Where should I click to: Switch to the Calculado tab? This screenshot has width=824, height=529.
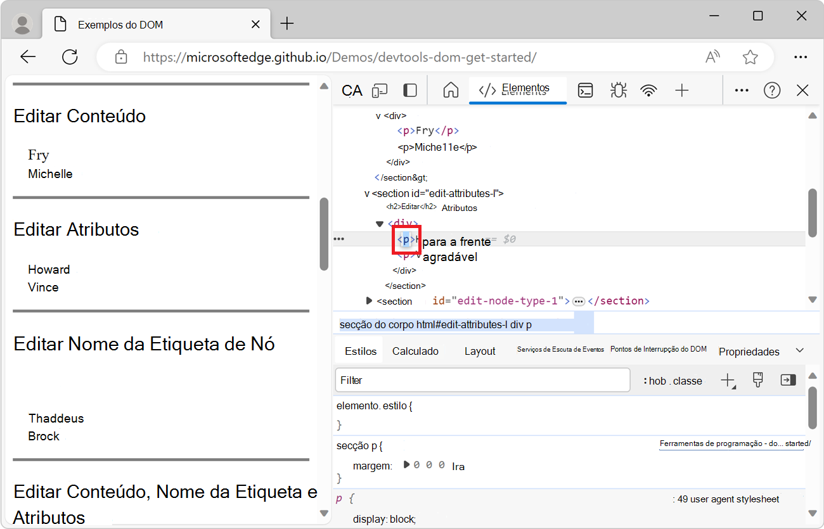tap(416, 350)
